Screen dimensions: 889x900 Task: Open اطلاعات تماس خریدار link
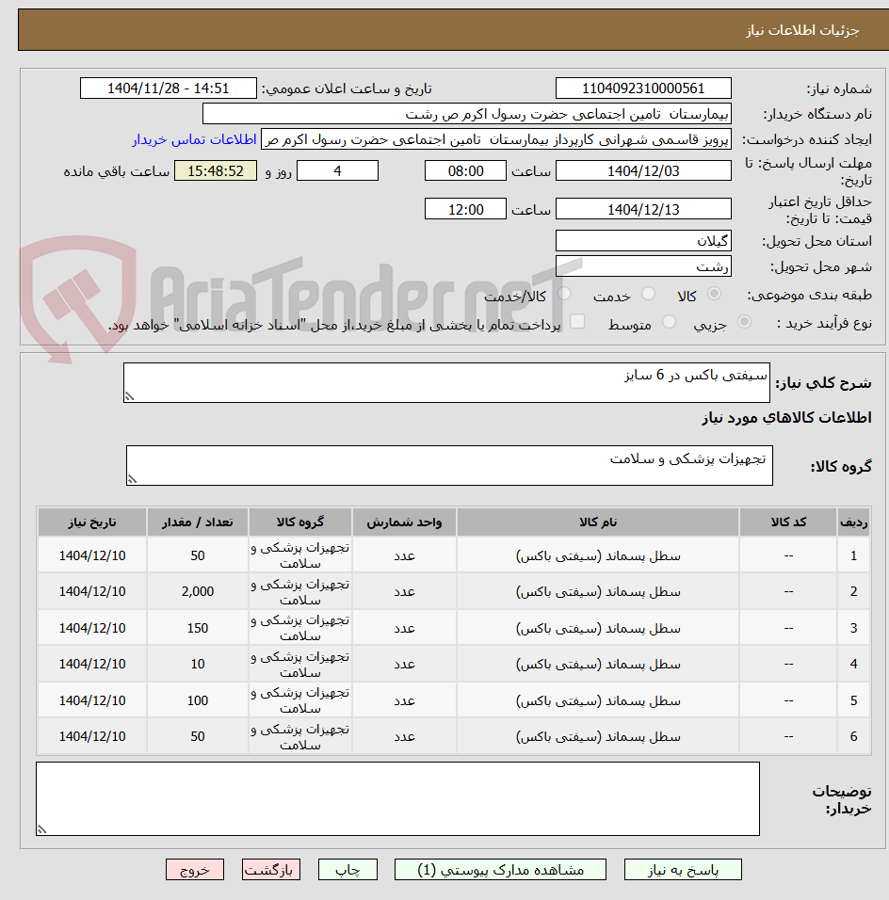pyautogui.click(x=195, y=139)
